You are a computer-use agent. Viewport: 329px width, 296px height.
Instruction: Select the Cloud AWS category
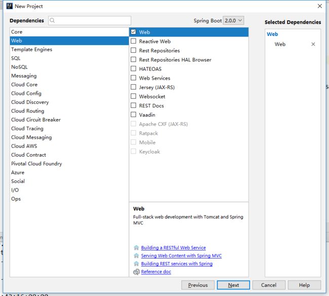coord(69,146)
